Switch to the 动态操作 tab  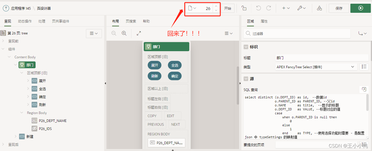click(x=25, y=21)
